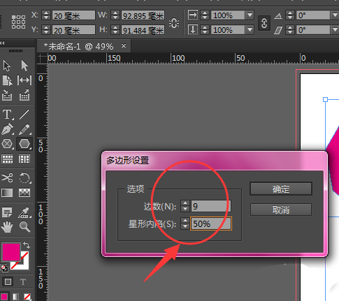This screenshot has width=339, height=301.
Task: Select the vertical grid tool
Action: point(24,159)
